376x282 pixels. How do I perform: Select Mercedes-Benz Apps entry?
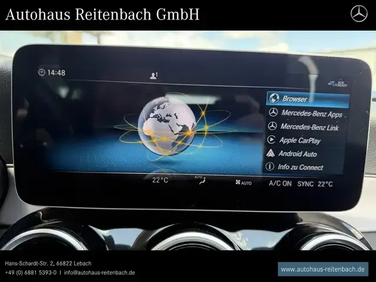tap(307, 113)
